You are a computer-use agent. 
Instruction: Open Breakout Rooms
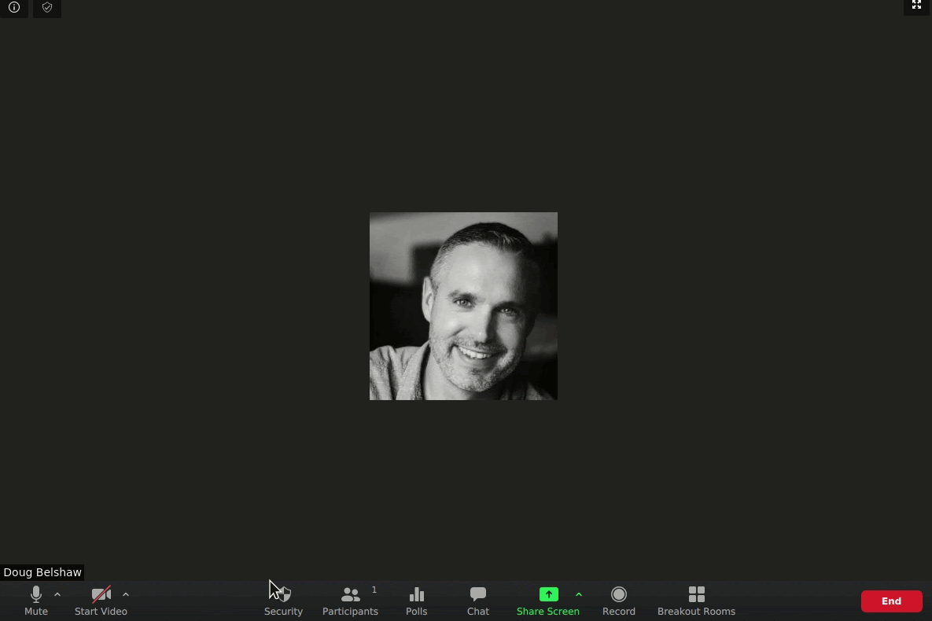pos(696,601)
